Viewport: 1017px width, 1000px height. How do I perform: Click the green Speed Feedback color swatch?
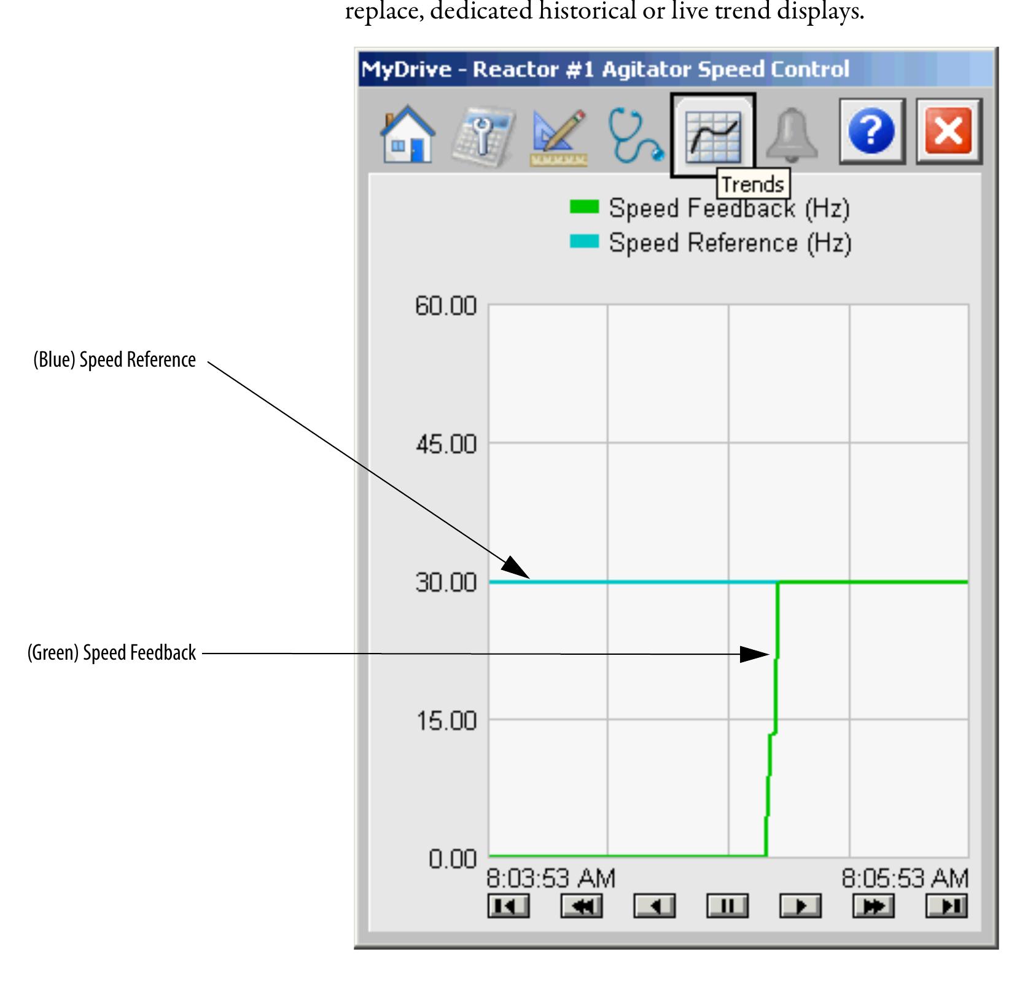[x=583, y=208]
